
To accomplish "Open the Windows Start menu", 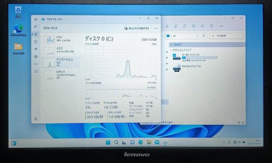I will coord(108,143).
